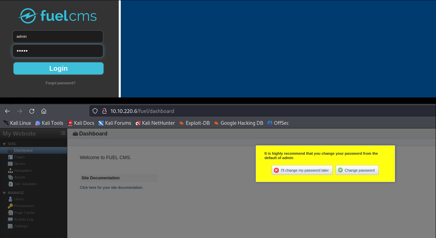Open the Forgot password link
This screenshot has width=436, height=238.
(61, 83)
